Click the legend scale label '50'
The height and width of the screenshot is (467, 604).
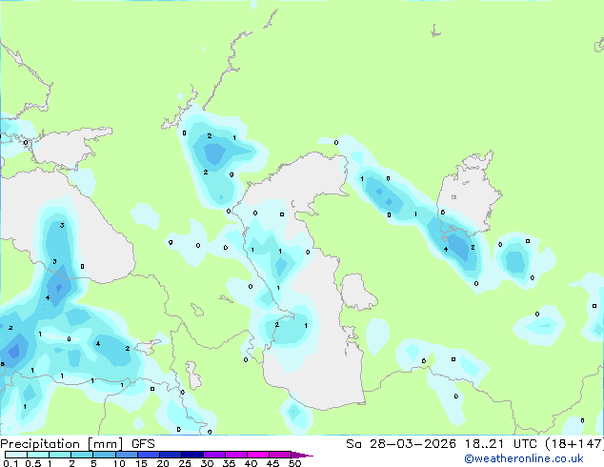pyautogui.click(x=295, y=463)
